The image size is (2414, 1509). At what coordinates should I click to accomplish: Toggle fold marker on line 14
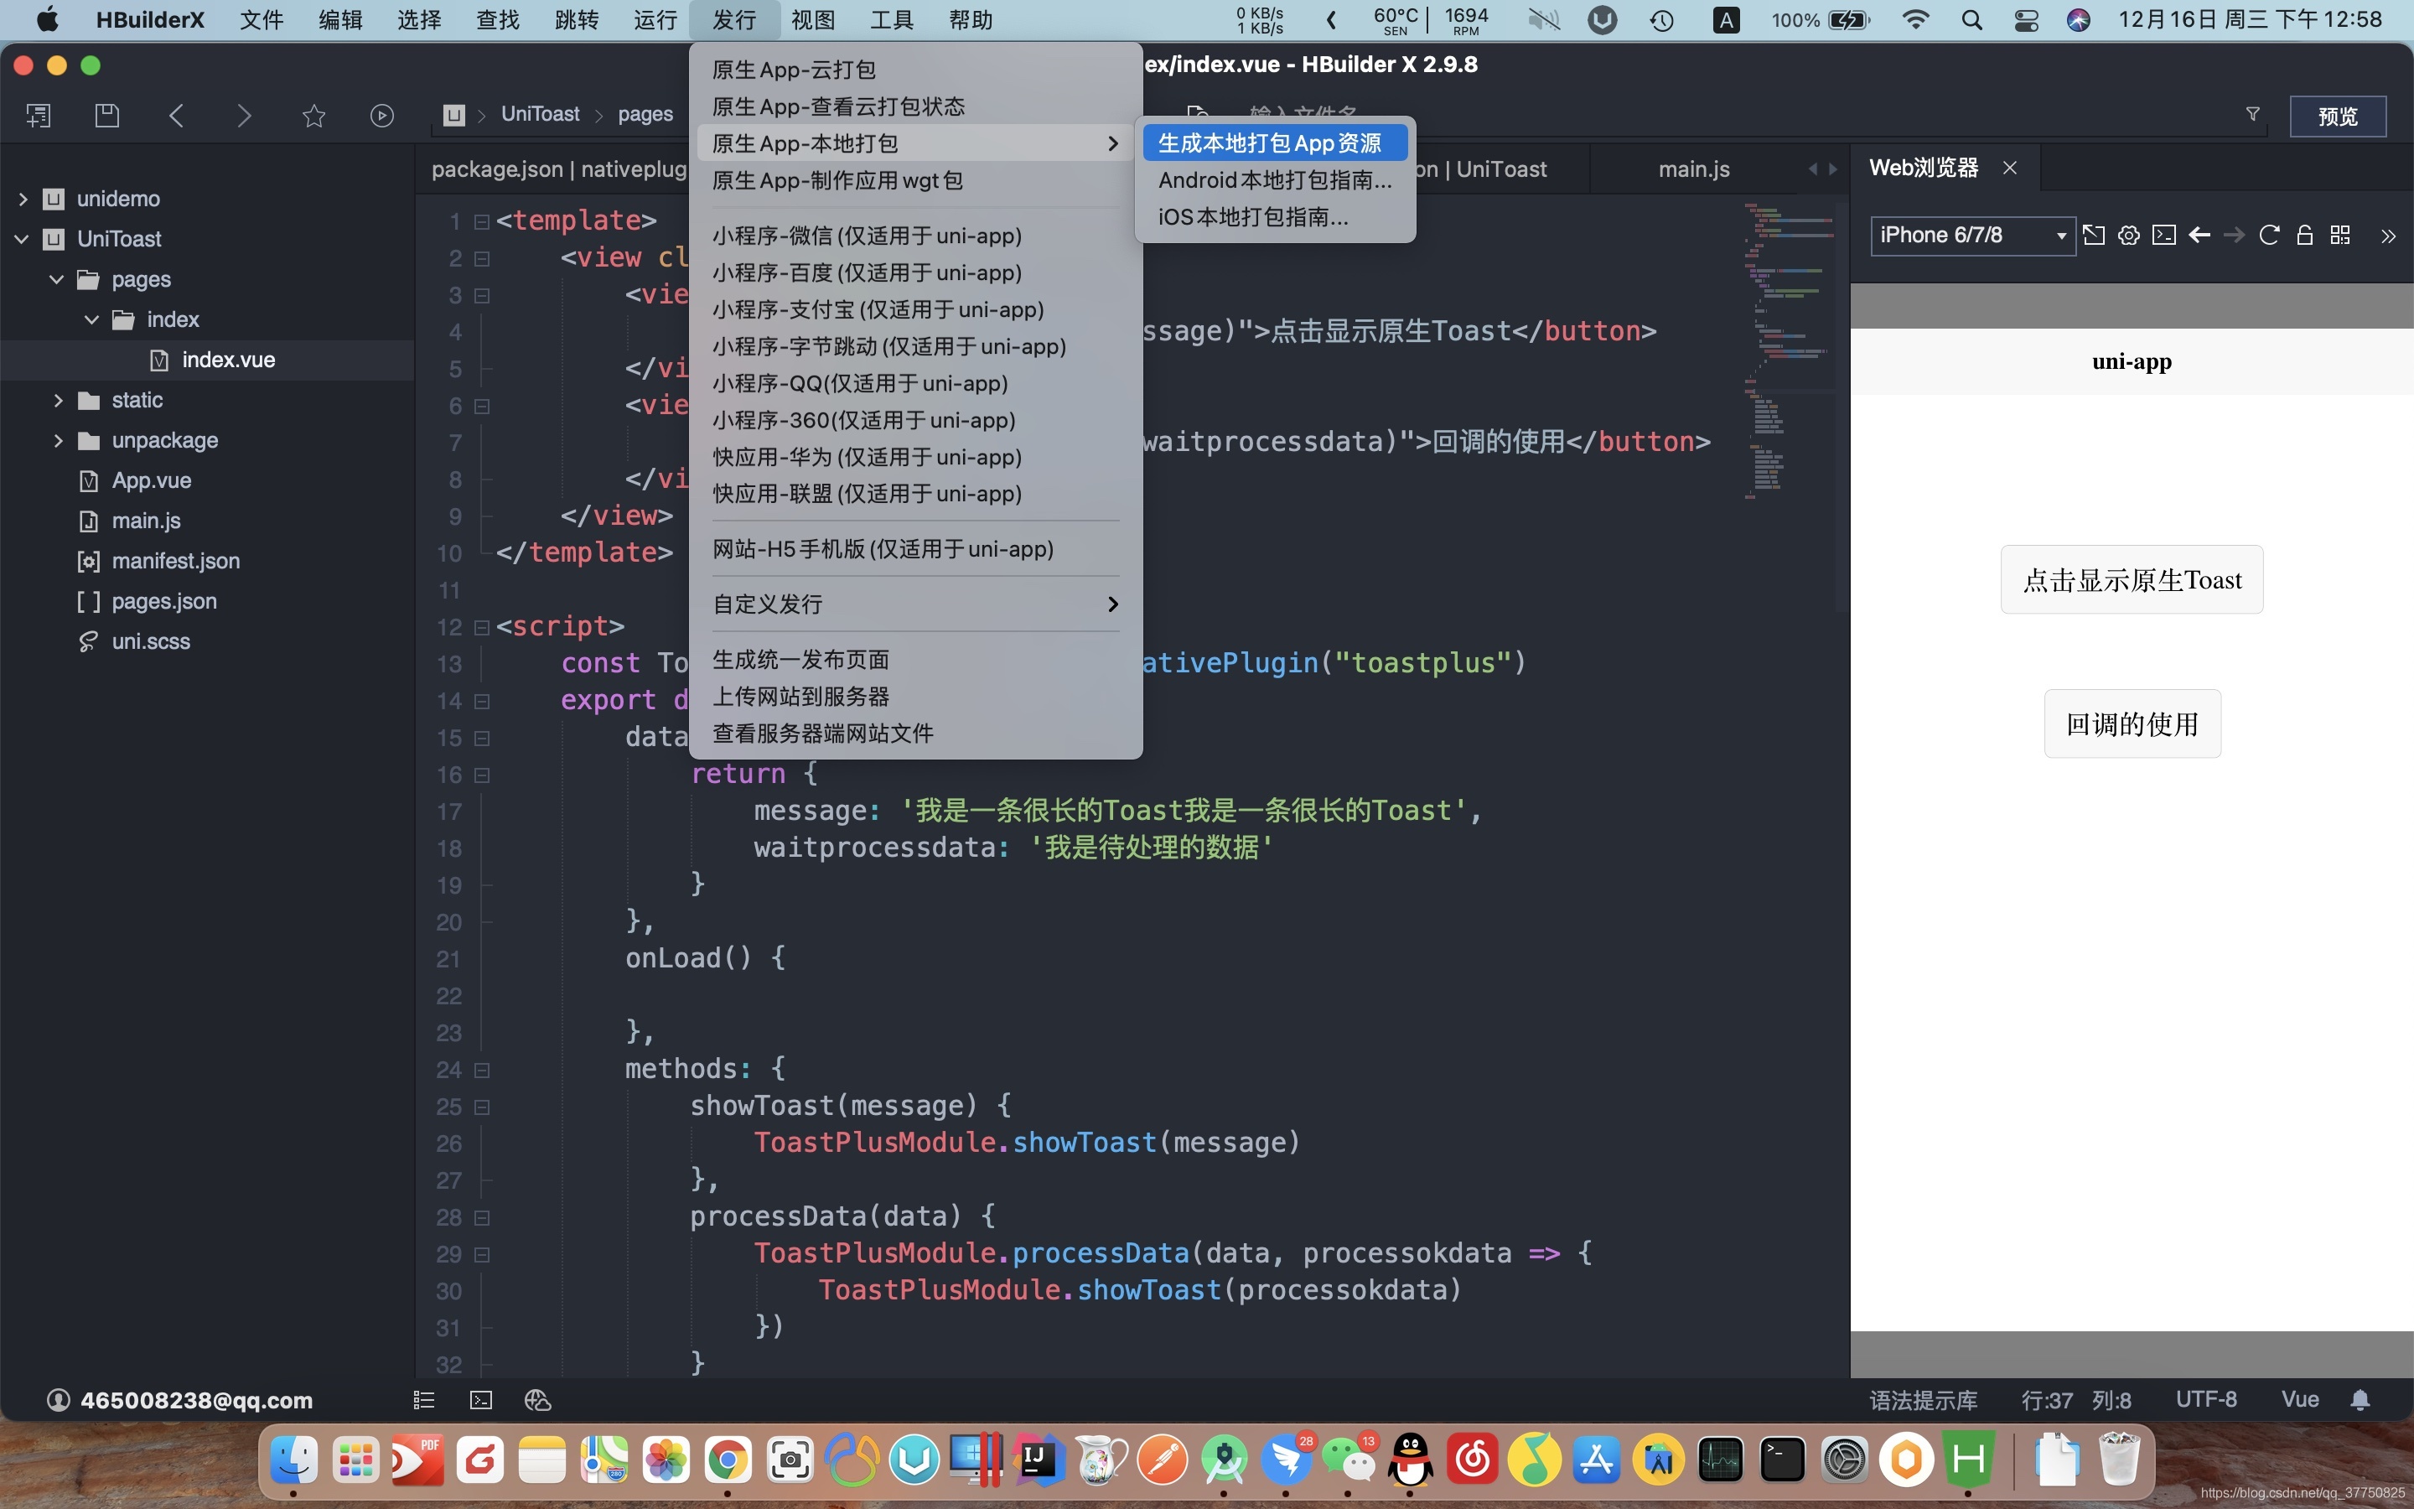click(x=482, y=702)
